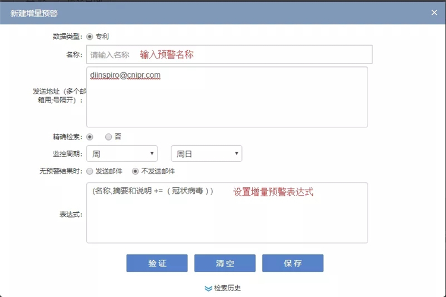Focus the 名称 input field
The image size is (446, 297).
pos(229,55)
